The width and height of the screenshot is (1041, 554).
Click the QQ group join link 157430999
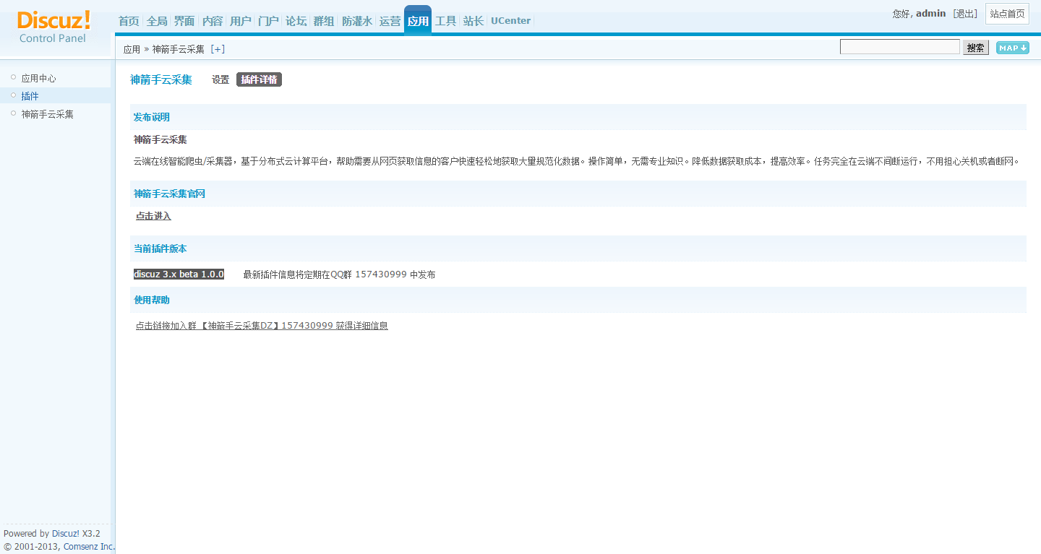click(262, 326)
